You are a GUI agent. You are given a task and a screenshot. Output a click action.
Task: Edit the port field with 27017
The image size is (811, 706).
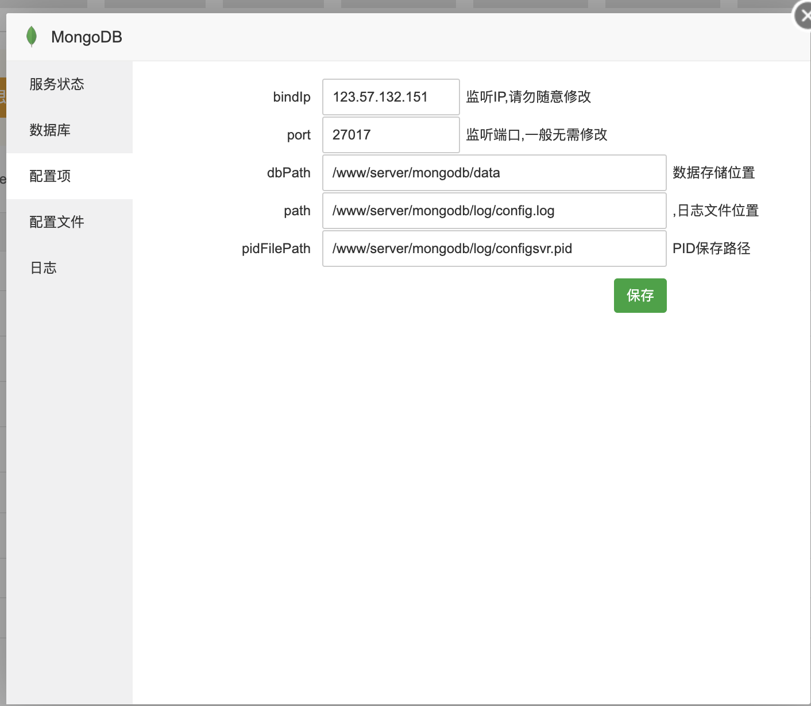(391, 135)
